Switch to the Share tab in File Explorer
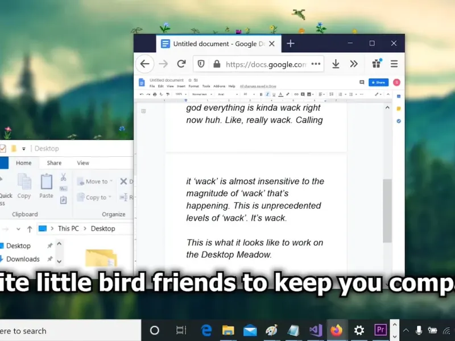455x341 pixels. click(54, 163)
